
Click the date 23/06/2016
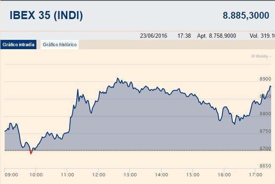click(x=154, y=36)
